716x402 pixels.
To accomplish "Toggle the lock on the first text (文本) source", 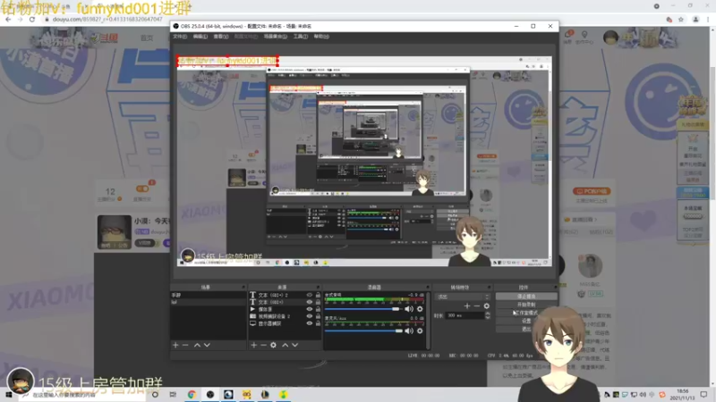I will pyautogui.click(x=319, y=295).
